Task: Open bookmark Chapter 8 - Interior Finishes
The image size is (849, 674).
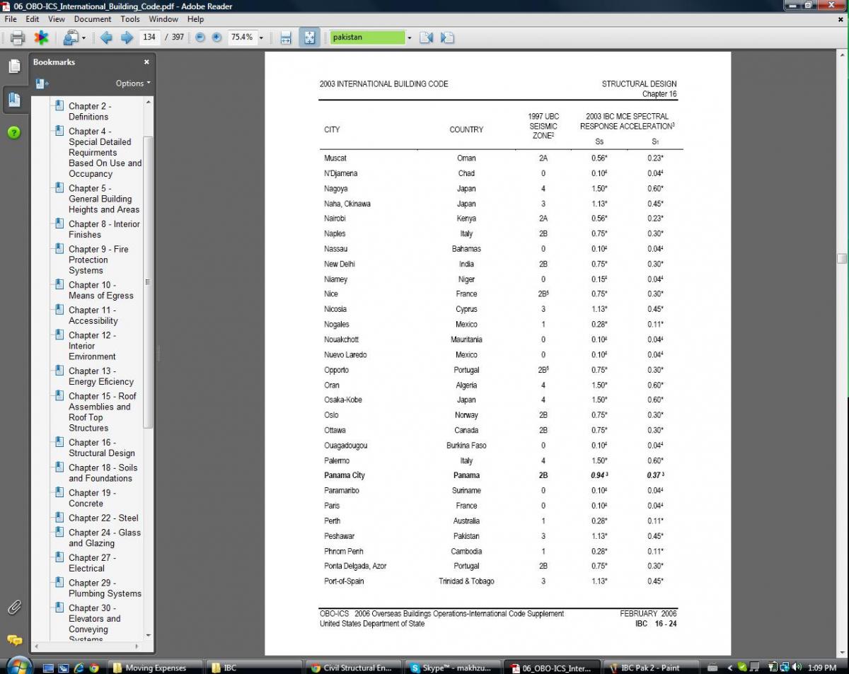Action: (104, 229)
